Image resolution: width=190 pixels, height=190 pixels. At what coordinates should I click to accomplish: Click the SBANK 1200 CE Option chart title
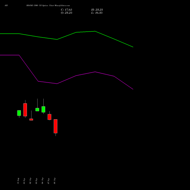coord(48,5)
